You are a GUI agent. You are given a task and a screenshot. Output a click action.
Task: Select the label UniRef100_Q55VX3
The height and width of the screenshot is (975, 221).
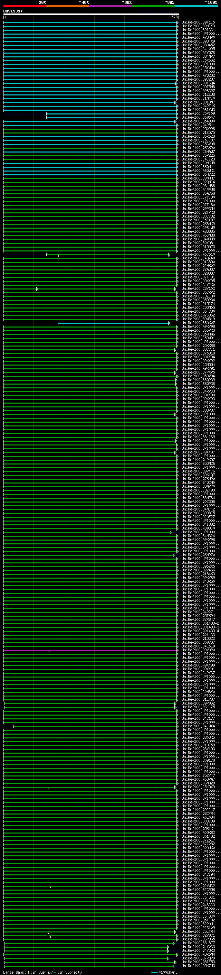(198, 330)
